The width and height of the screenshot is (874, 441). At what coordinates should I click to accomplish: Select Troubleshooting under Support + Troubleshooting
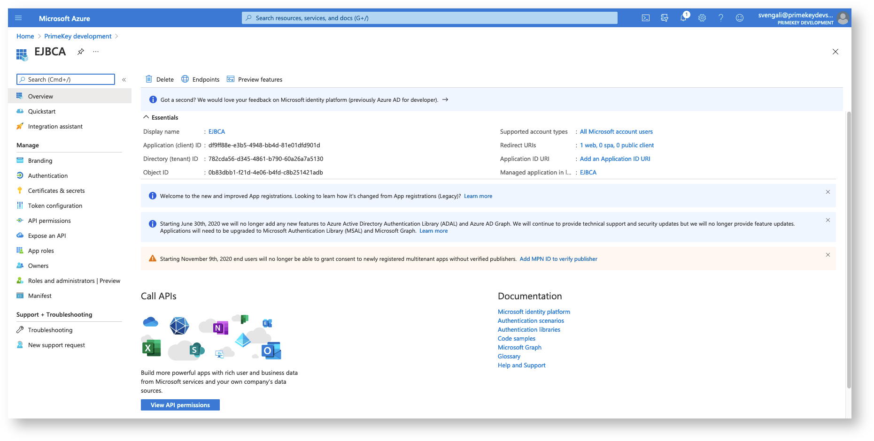(50, 330)
